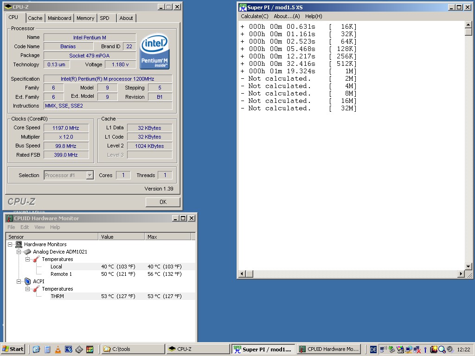Click the Hardware Monitor title bar icon

point(10,218)
